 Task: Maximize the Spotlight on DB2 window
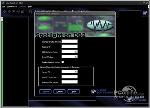click(144, 3)
